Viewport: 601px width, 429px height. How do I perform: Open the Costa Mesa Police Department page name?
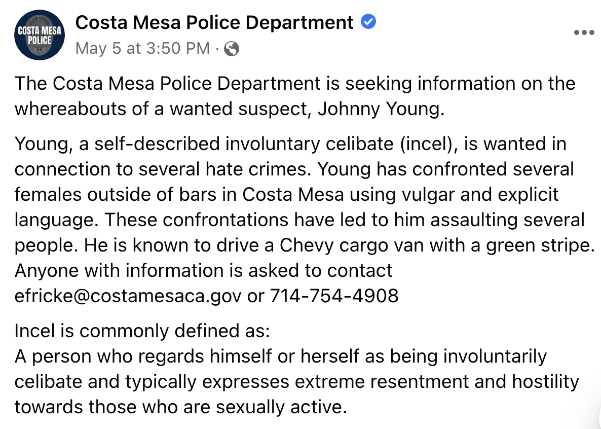tap(214, 23)
